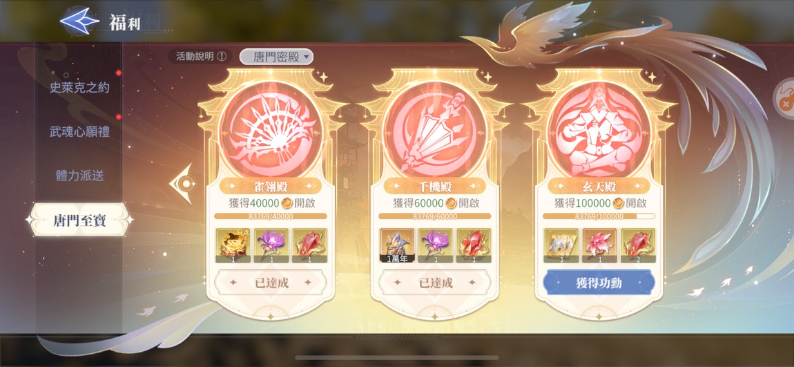Tap the 千機殿 crossbow emblem

pos(435,129)
